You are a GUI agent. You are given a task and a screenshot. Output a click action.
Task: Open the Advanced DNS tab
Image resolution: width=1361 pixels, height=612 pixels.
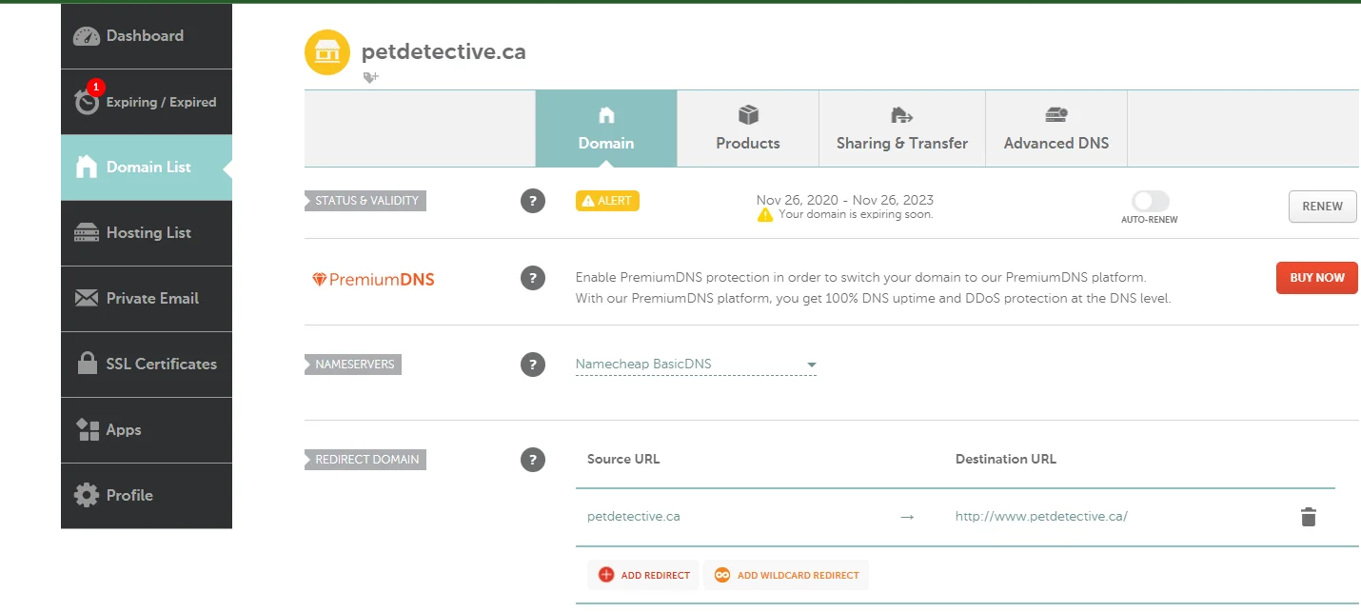tap(1055, 128)
